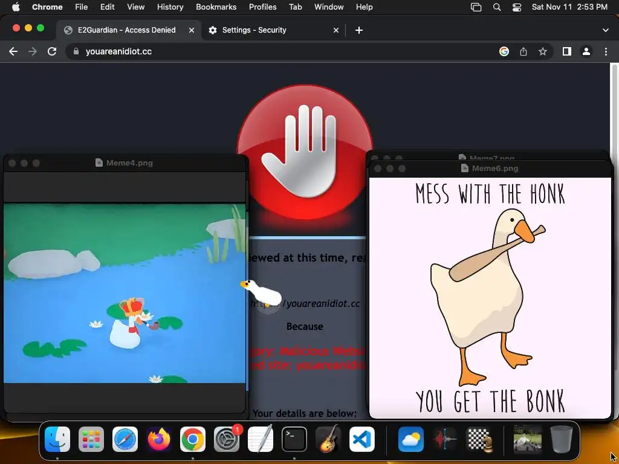This screenshot has width=619, height=464.
Task: Open Control Center in menu bar
Action: (x=517, y=7)
